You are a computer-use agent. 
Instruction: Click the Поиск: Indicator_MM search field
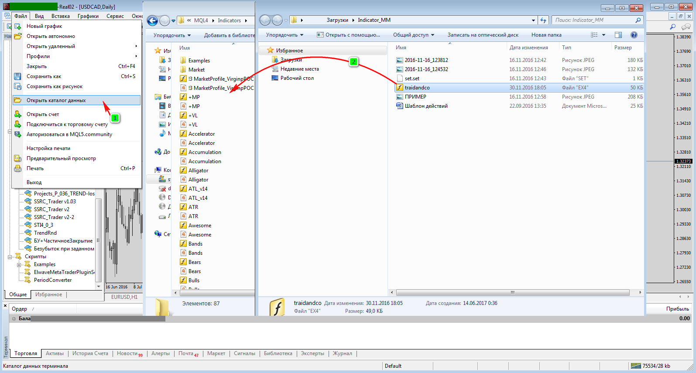click(x=593, y=20)
